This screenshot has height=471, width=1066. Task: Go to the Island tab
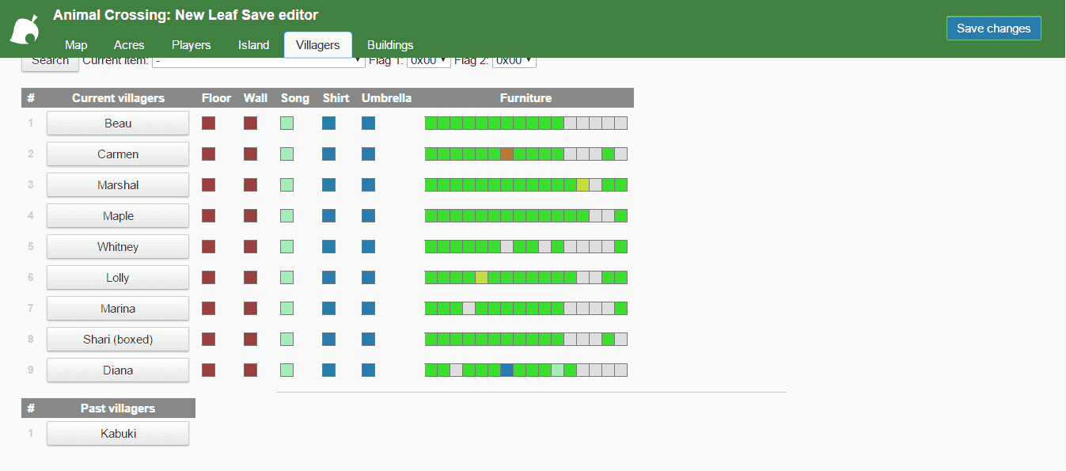tap(254, 45)
